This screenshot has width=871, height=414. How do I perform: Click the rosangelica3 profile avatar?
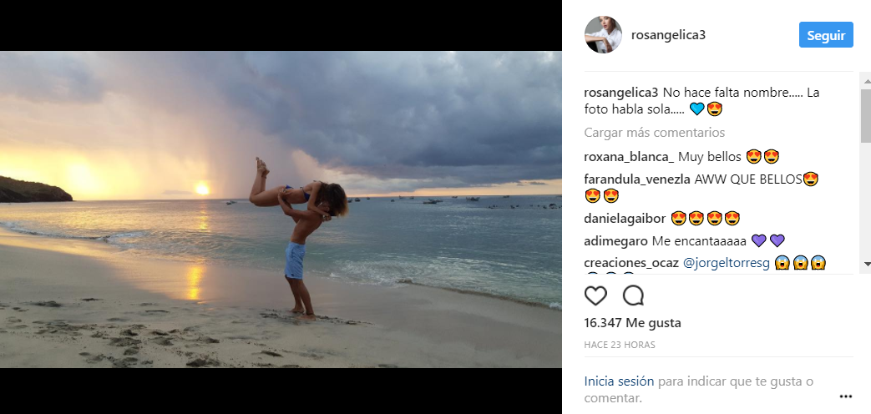point(603,35)
